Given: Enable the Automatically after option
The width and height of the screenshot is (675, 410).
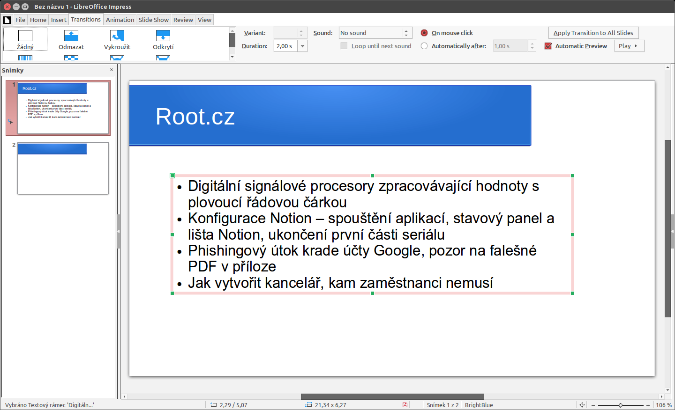Looking at the screenshot, I should [x=424, y=46].
